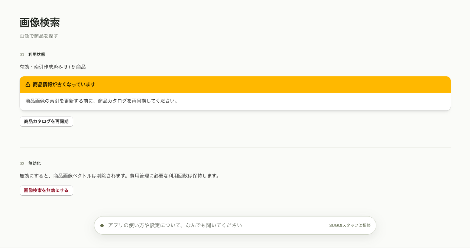Select the 商品情報が古くなっています banner title
470x248 pixels.
pos(64,85)
